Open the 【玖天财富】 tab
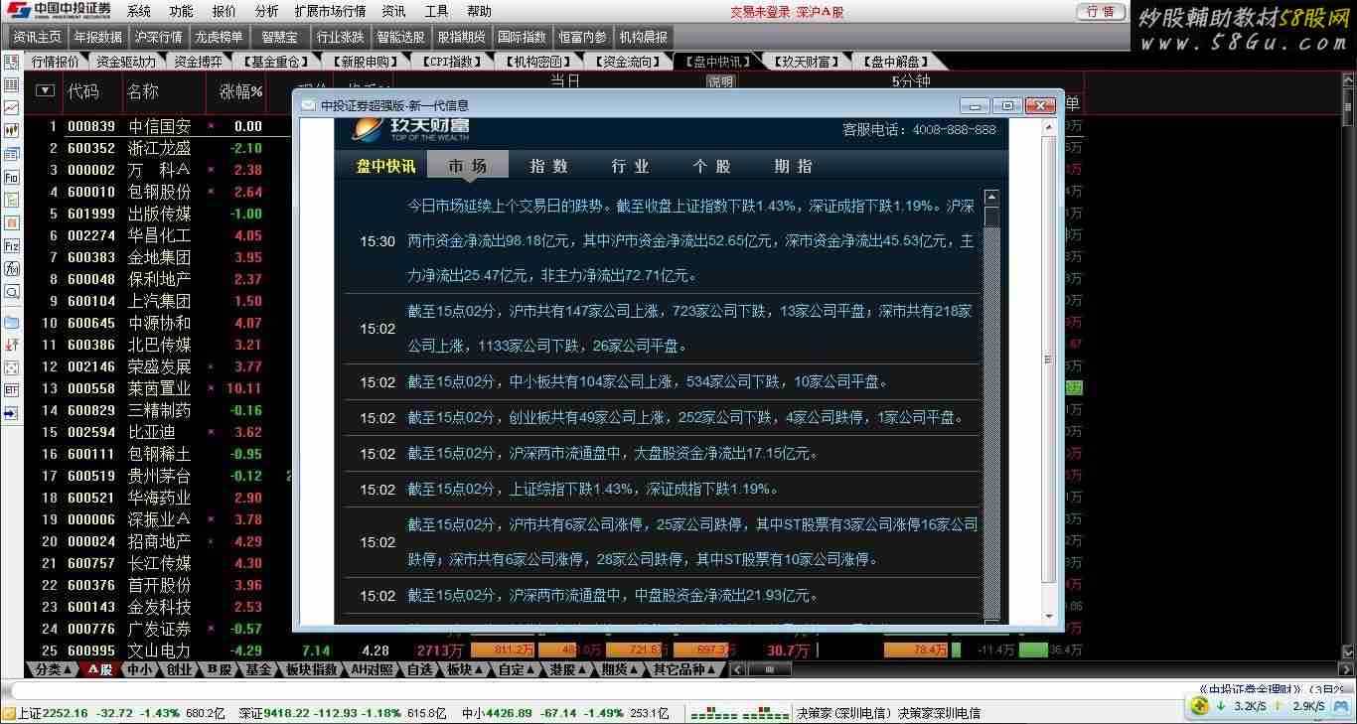The image size is (1357, 724). 805,62
